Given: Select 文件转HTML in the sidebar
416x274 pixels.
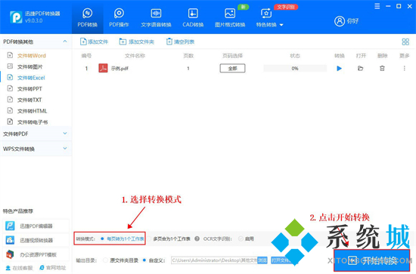Looking at the screenshot, I should [32, 111].
